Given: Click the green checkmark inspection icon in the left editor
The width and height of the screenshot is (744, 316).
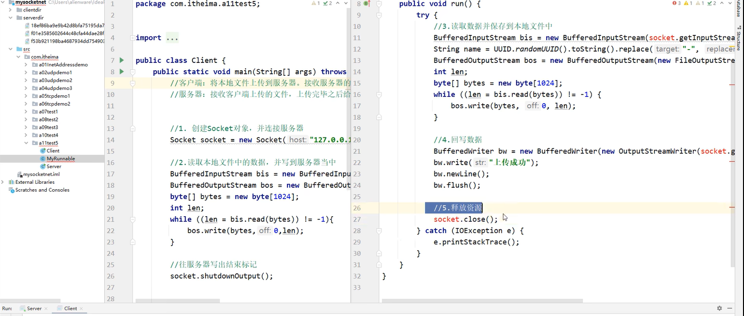Looking at the screenshot, I should [325, 3].
